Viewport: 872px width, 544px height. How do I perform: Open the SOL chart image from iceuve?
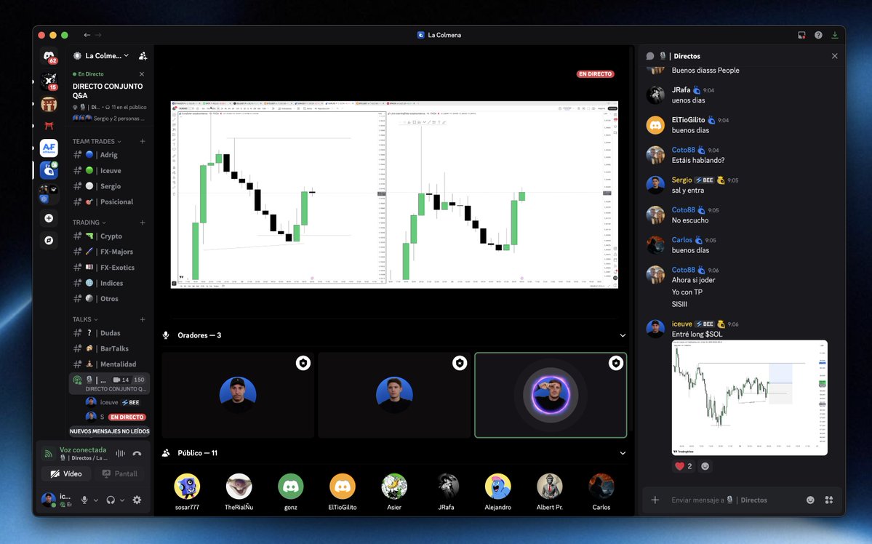coord(749,398)
